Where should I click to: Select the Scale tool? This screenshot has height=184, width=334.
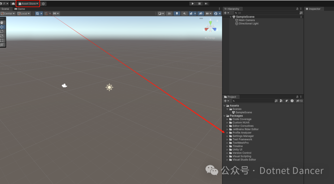click(2, 36)
